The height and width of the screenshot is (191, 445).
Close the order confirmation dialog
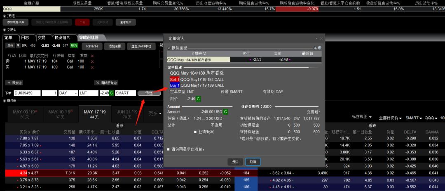pos(321,38)
